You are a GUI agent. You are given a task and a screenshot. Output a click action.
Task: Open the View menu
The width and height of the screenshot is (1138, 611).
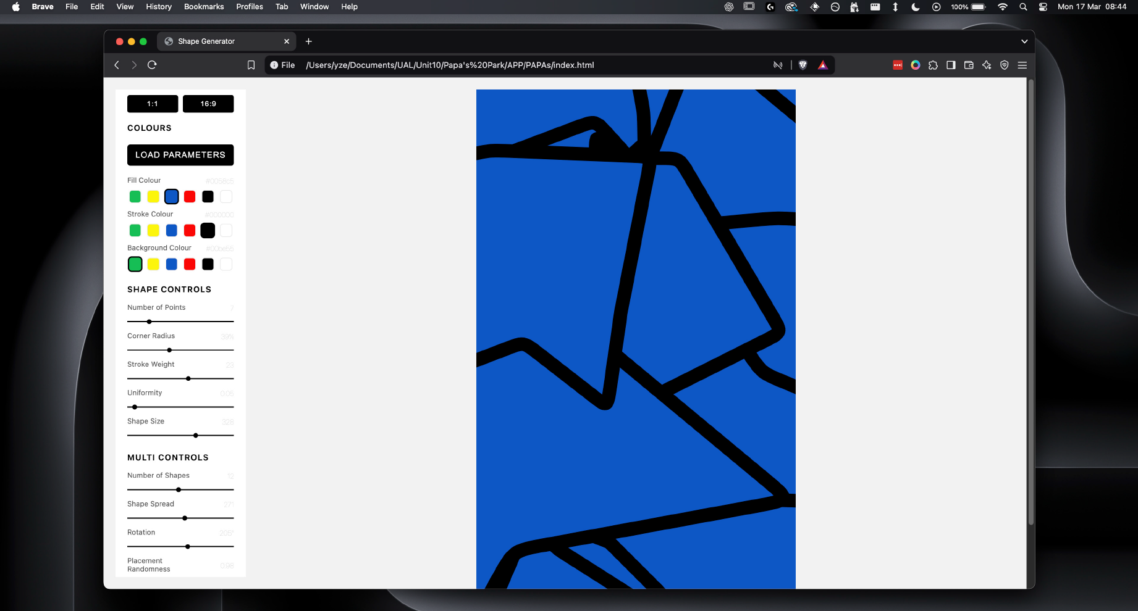tap(125, 7)
